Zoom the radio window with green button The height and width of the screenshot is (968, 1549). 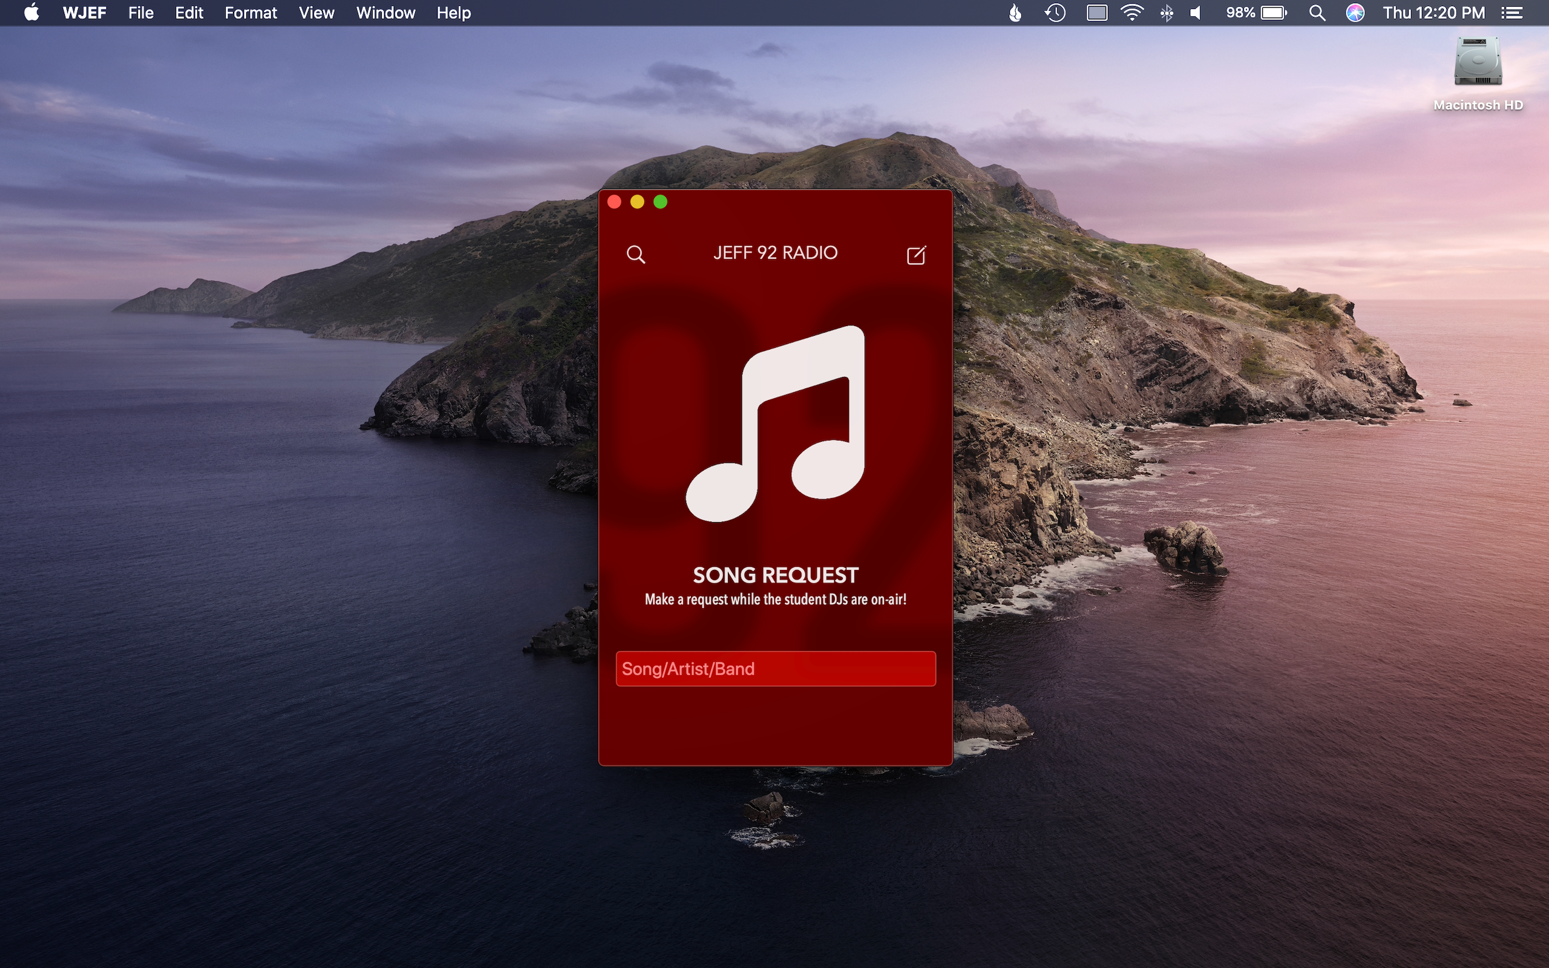[660, 202]
